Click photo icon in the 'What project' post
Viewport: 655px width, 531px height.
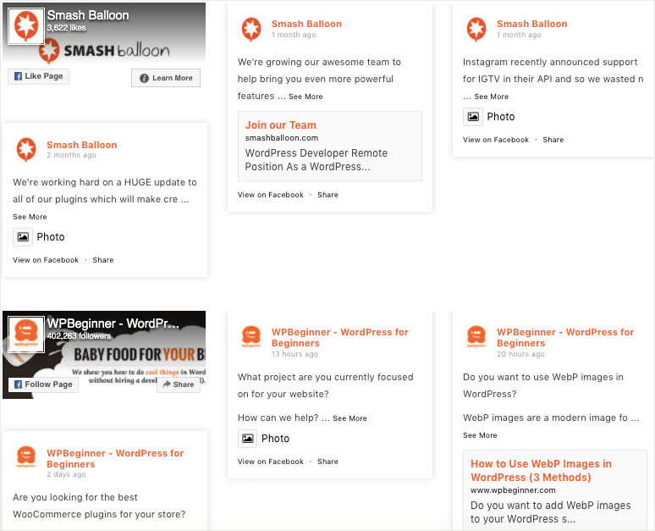click(x=248, y=439)
